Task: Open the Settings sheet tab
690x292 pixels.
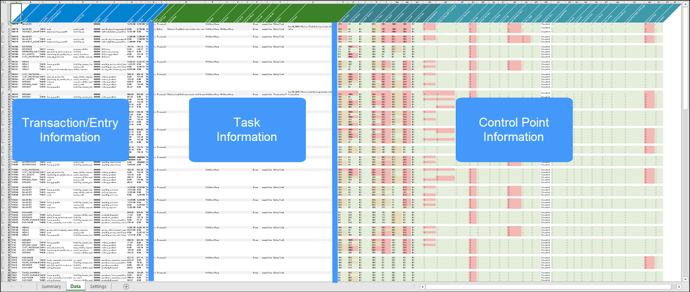Action: (98, 286)
